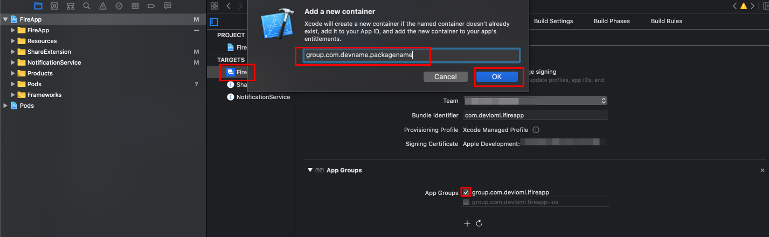The width and height of the screenshot is (769, 237).
Task: Open the Report navigator speech bubble icon
Action: click(168, 6)
